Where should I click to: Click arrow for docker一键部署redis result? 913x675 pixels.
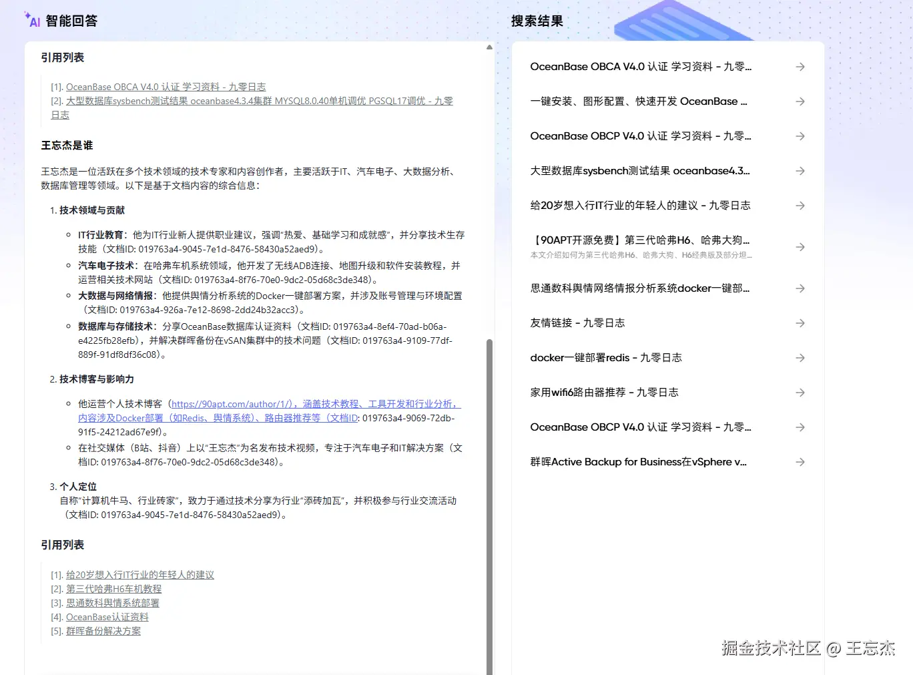click(x=800, y=358)
